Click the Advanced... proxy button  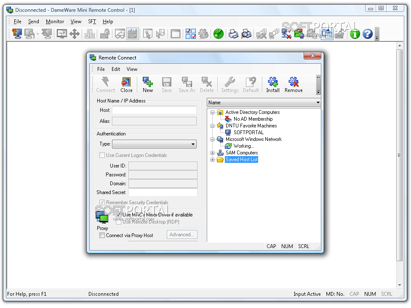coord(182,235)
